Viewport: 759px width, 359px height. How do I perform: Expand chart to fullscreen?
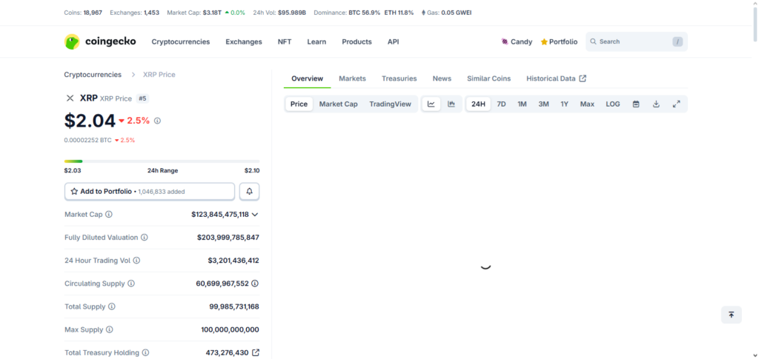click(676, 104)
